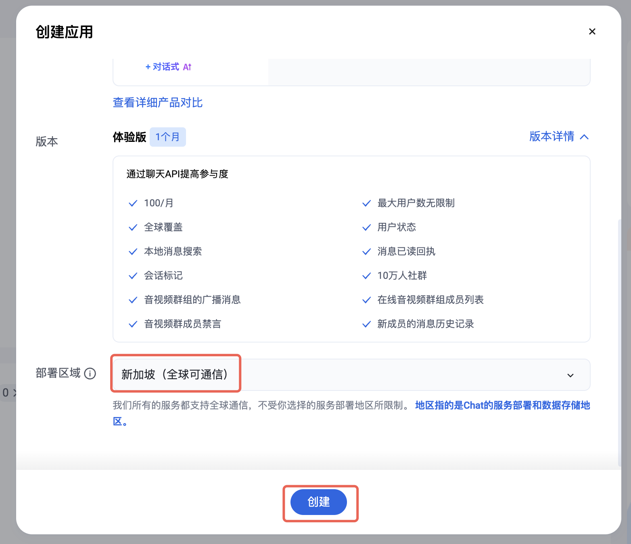Click the checkmark icon beside 消息已读回执
631x544 pixels.
click(366, 252)
